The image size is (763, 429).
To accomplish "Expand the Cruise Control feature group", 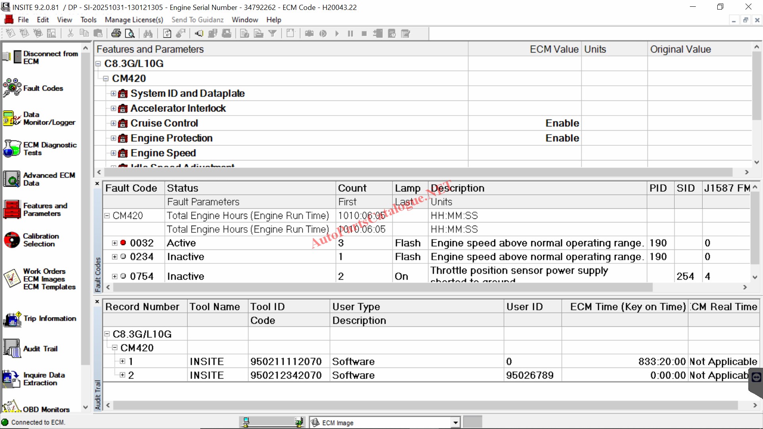I will click(114, 123).
